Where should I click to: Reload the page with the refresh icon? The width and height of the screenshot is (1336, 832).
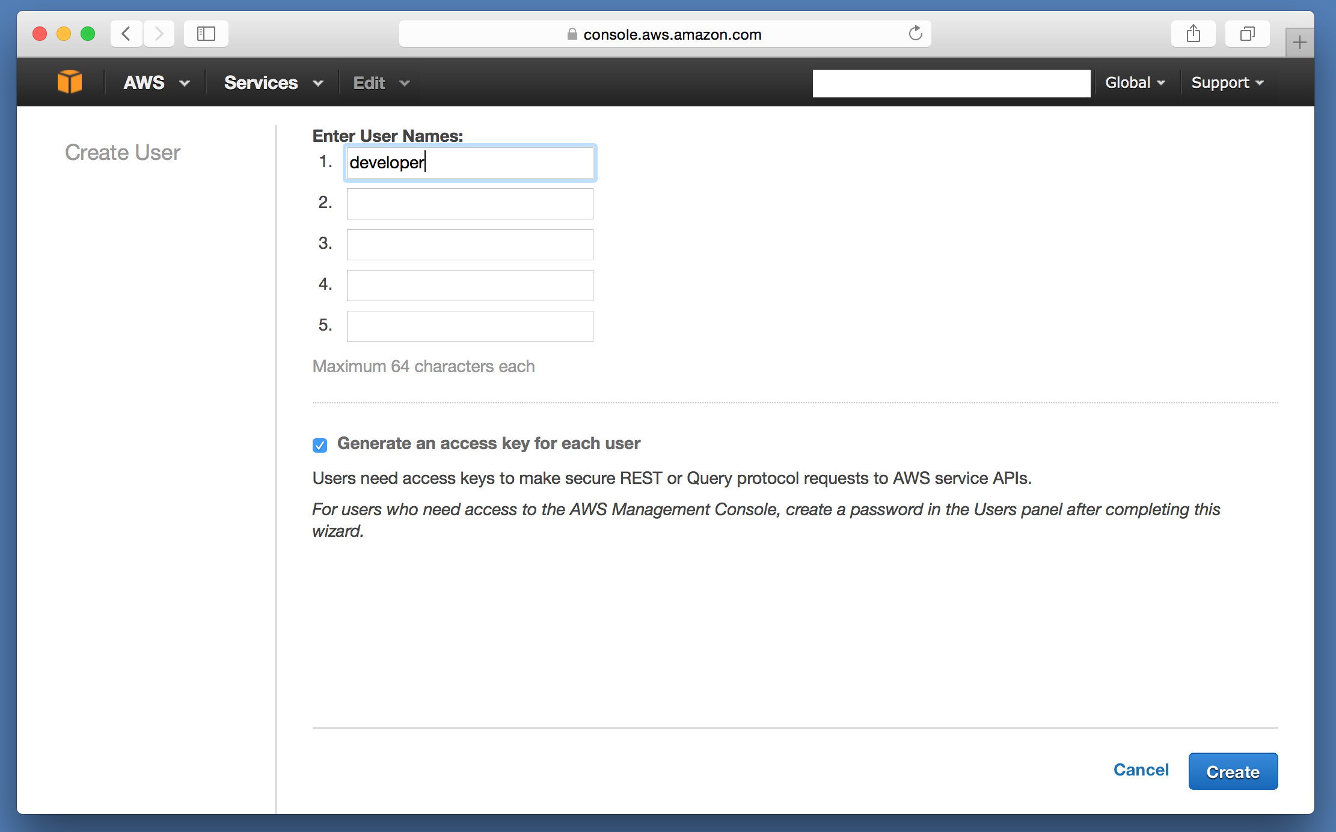click(x=915, y=34)
